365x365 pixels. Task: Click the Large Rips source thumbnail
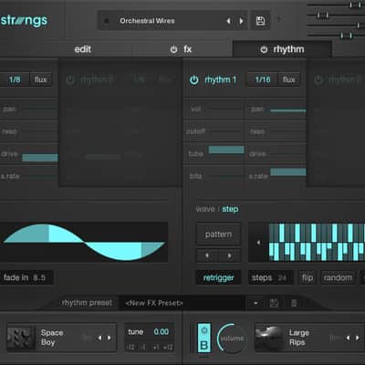pyautogui.click(x=269, y=338)
